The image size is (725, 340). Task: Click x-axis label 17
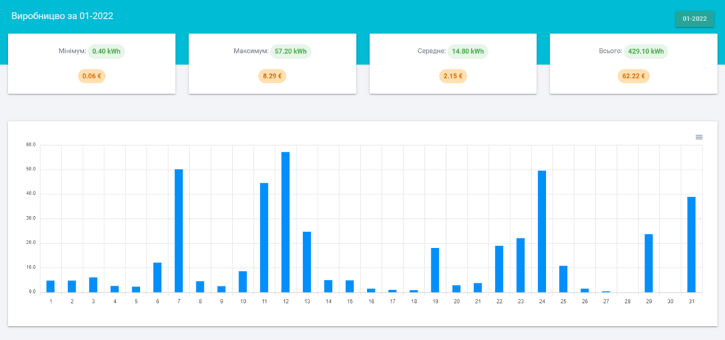coord(392,301)
